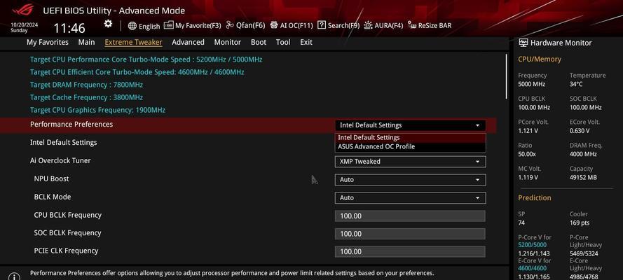Open the Monitor tab
Image resolution: width=623 pixels, height=280 pixels.
pyautogui.click(x=227, y=42)
